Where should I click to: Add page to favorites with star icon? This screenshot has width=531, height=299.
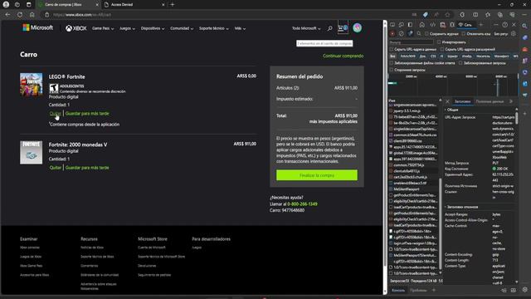point(447,15)
